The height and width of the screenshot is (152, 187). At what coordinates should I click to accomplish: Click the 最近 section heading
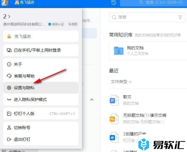(114, 71)
